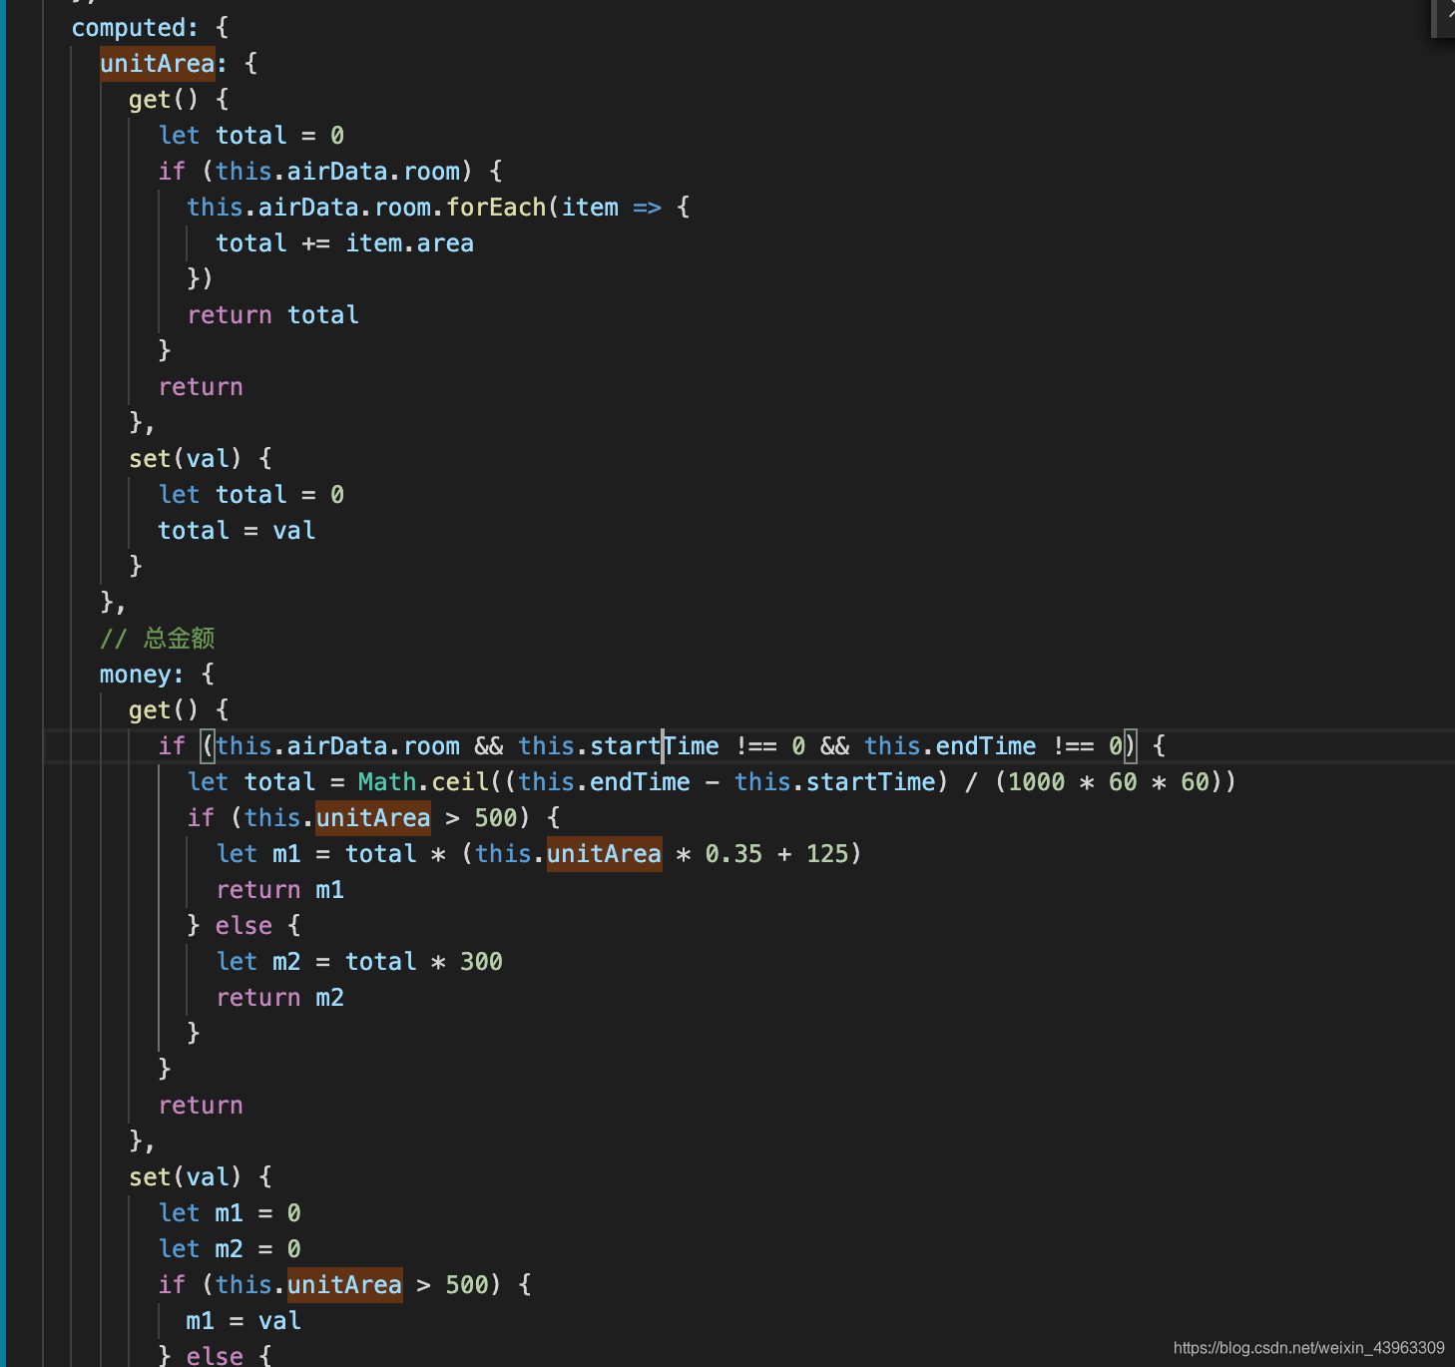Image resolution: width=1455 pixels, height=1367 pixels.
Task: Click the 'total += item.area' line
Action: (x=344, y=243)
